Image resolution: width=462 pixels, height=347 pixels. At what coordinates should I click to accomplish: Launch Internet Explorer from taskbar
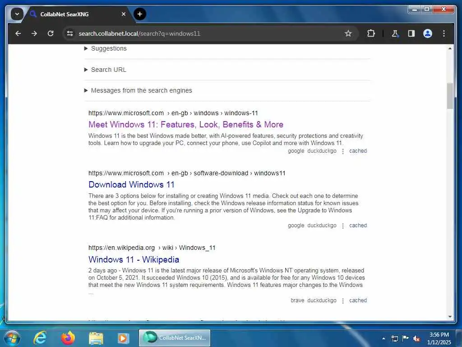(x=40, y=338)
